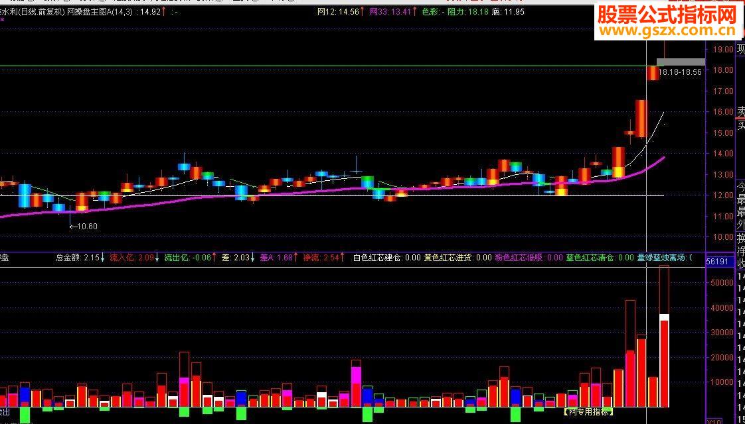Image resolution: width=745 pixels, height=424 pixels.
Task: Click the 【网专用指标】 label in volume pane
Action: click(588, 411)
